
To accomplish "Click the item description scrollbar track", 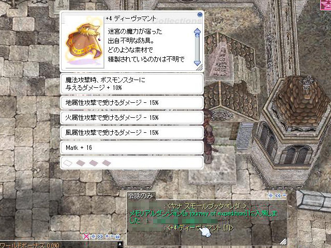I will coord(197,48).
